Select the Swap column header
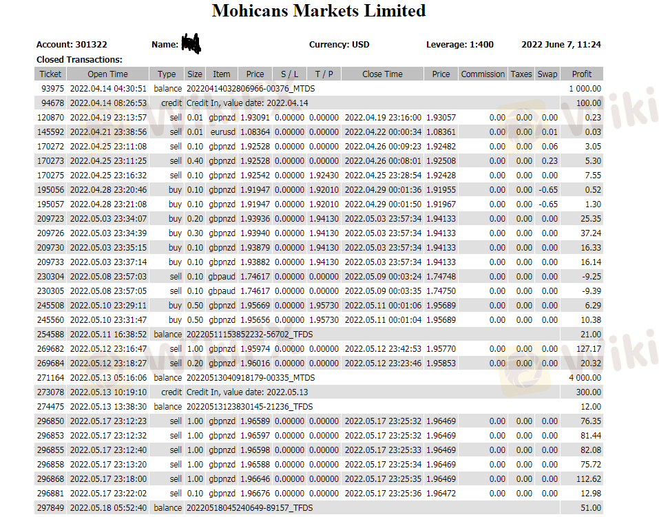This screenshot has height=517, width=659. tap(547, 74)
